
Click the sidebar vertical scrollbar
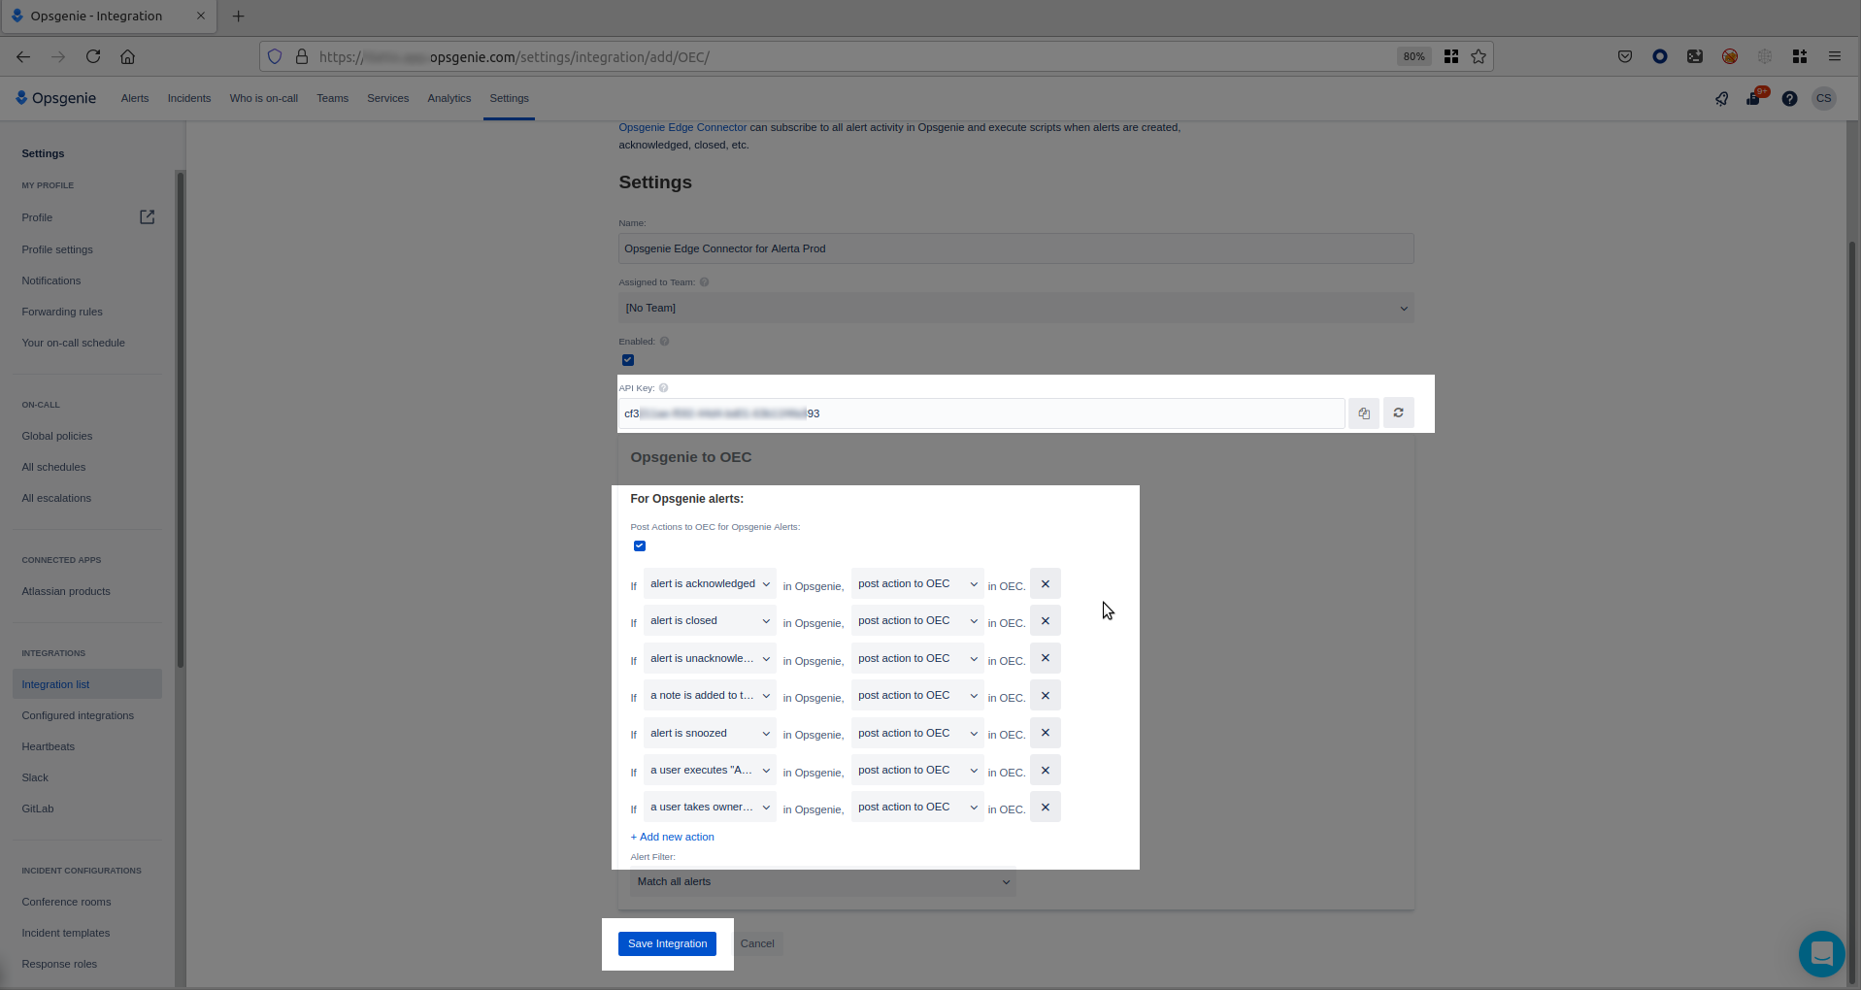[180, 420]
